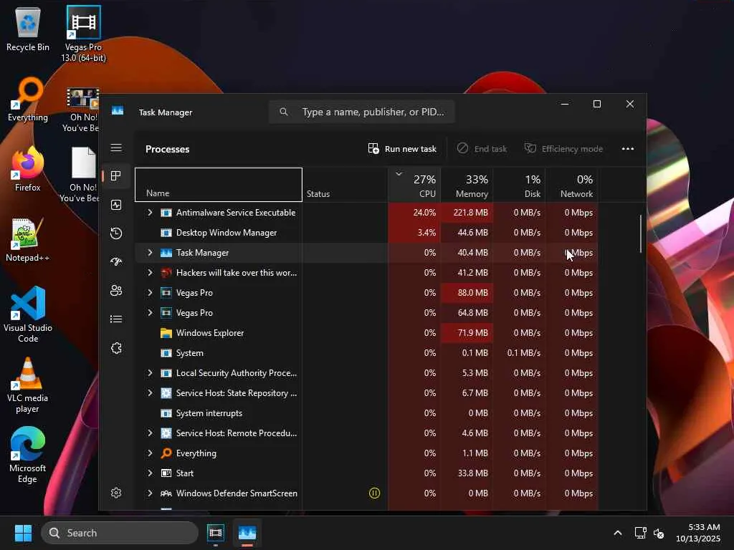This screenshot has width=734, height=550.
Task: Expand the Task Manager process row
Action: [150, 253]
